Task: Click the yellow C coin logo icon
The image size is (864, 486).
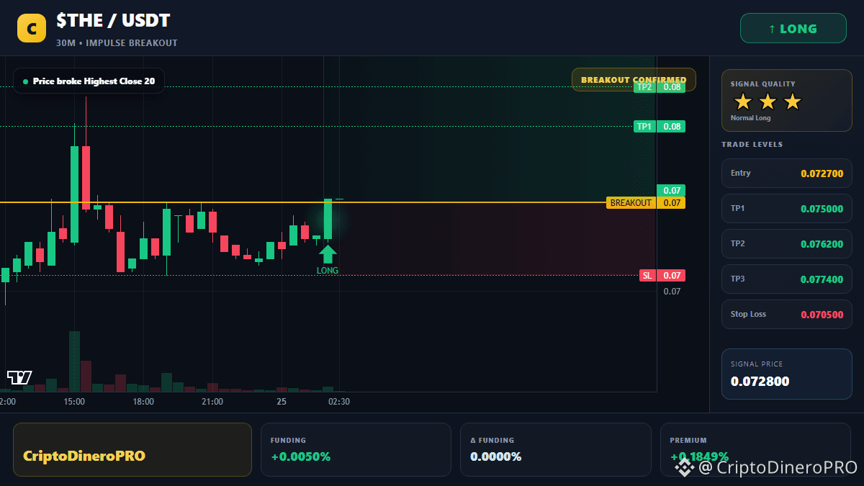Action: tap(32, 29)
